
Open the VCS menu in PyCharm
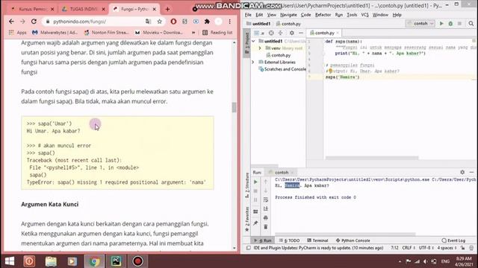364,15
